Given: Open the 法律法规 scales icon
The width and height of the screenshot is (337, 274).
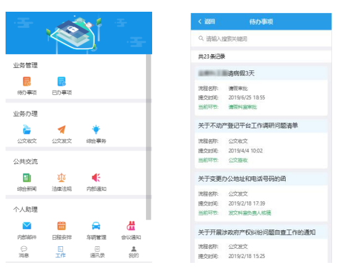Looking at the screenshot, I should coord(61,178).
